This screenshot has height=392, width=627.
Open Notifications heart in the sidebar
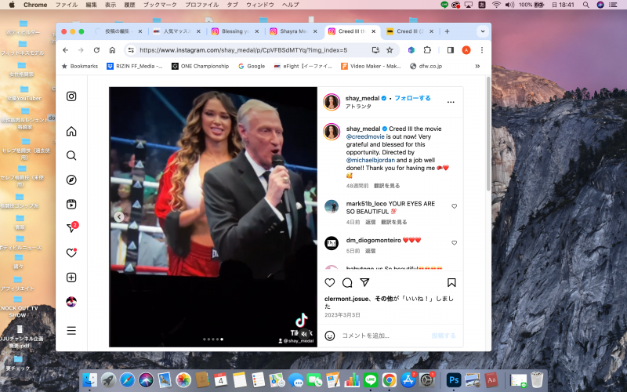[x=71, y=252]
